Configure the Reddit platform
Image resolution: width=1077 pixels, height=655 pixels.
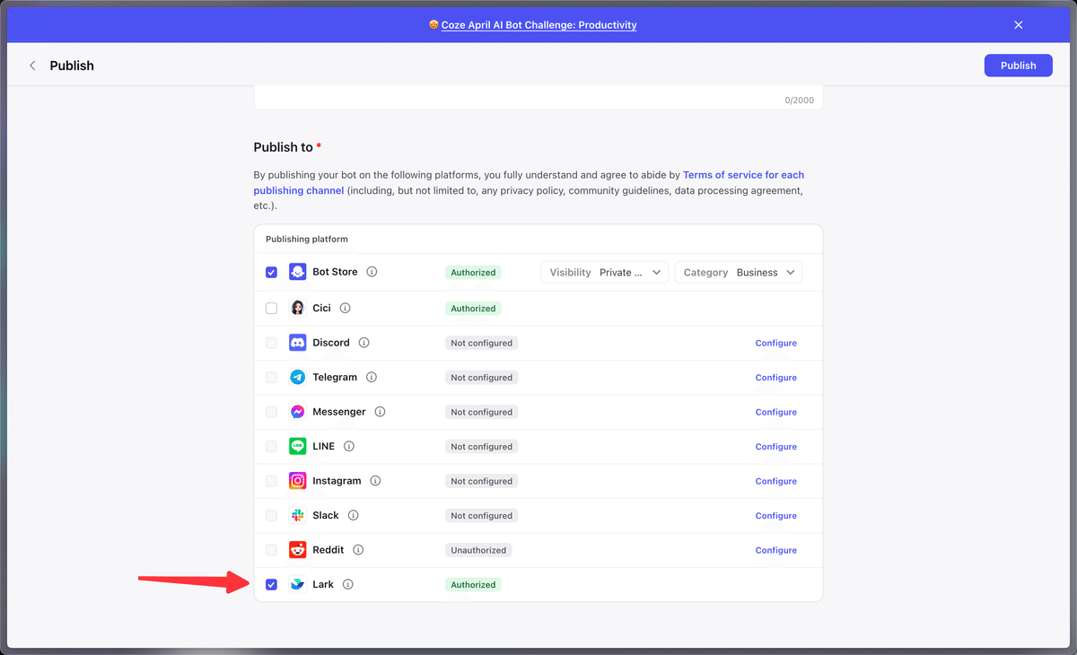click(x=776, y=550)
